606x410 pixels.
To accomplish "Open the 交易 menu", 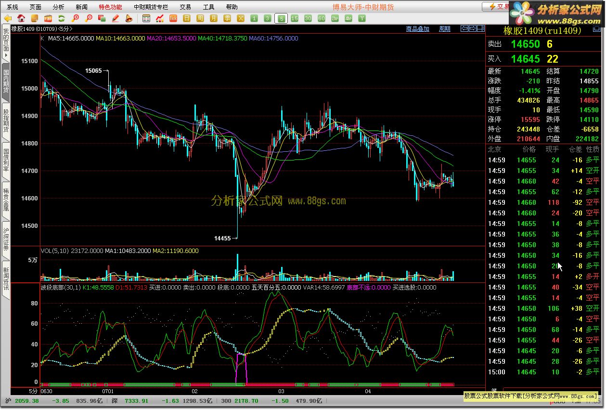I will coord(185,7).
